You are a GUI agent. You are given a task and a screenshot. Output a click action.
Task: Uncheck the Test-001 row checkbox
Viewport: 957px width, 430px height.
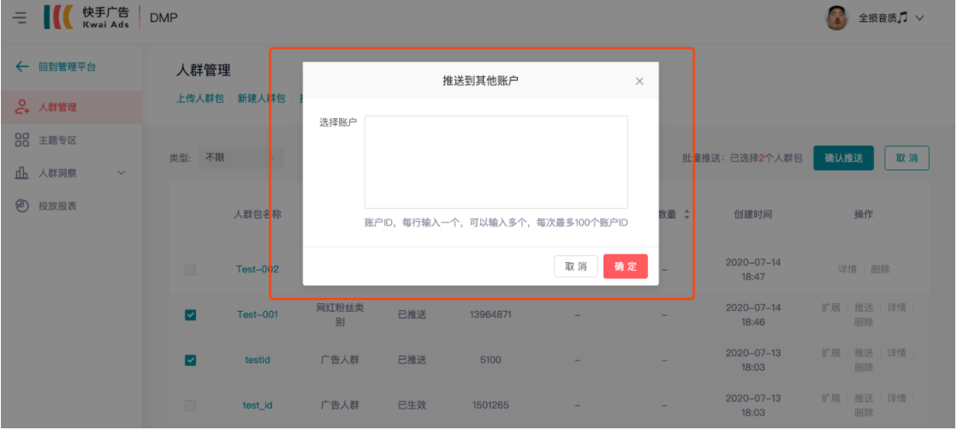point(190,314)
